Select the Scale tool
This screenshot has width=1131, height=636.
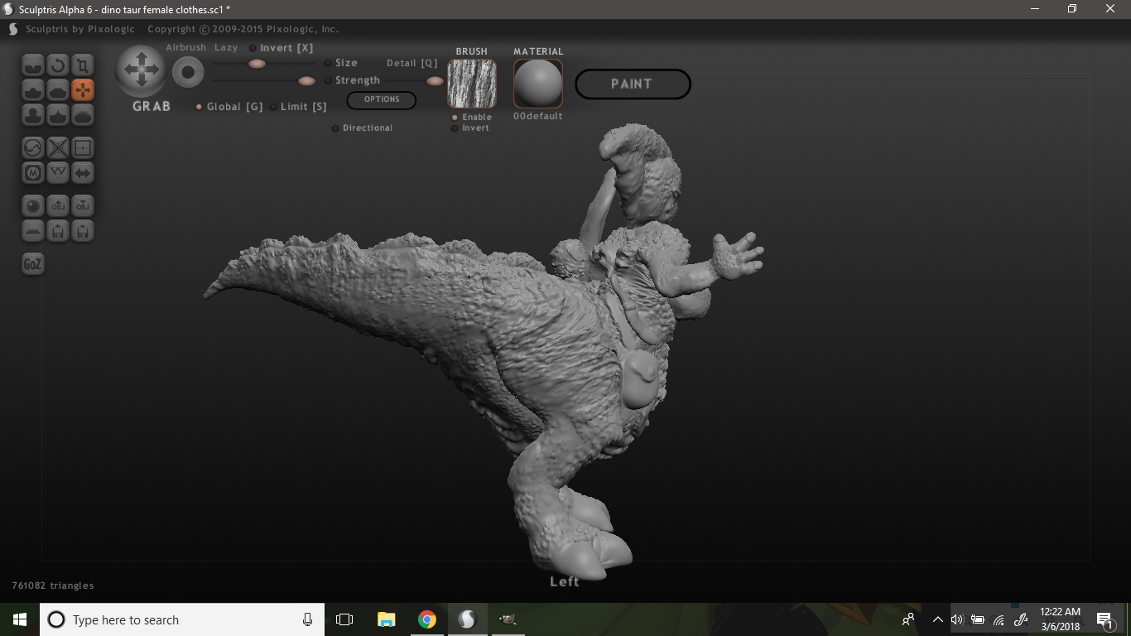tap(83, 65)
